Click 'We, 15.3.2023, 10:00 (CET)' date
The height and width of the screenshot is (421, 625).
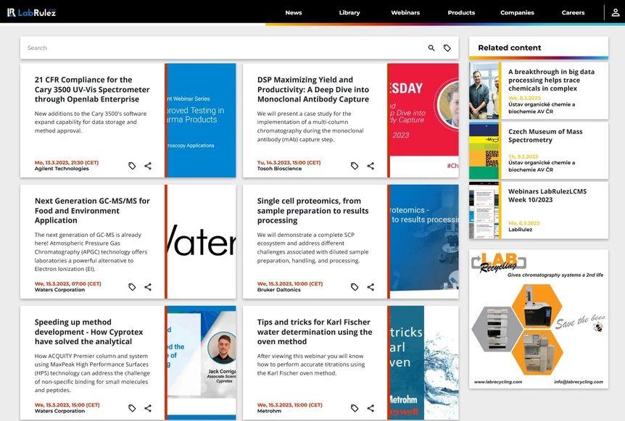point(290,283)
